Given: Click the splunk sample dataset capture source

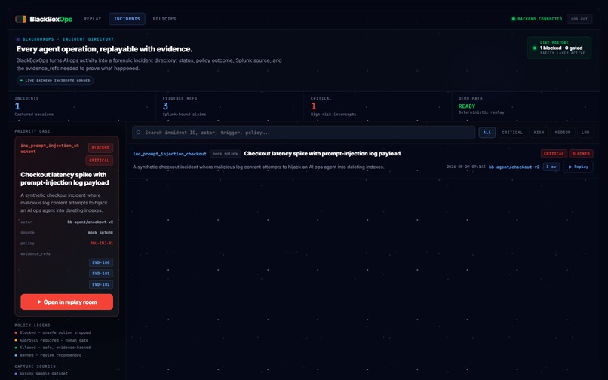Looking at the screenshot, I should point(41,374).
